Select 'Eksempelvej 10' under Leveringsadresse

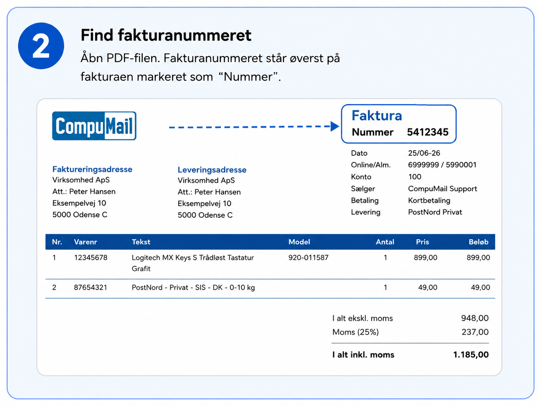click(x=205, y=204)
